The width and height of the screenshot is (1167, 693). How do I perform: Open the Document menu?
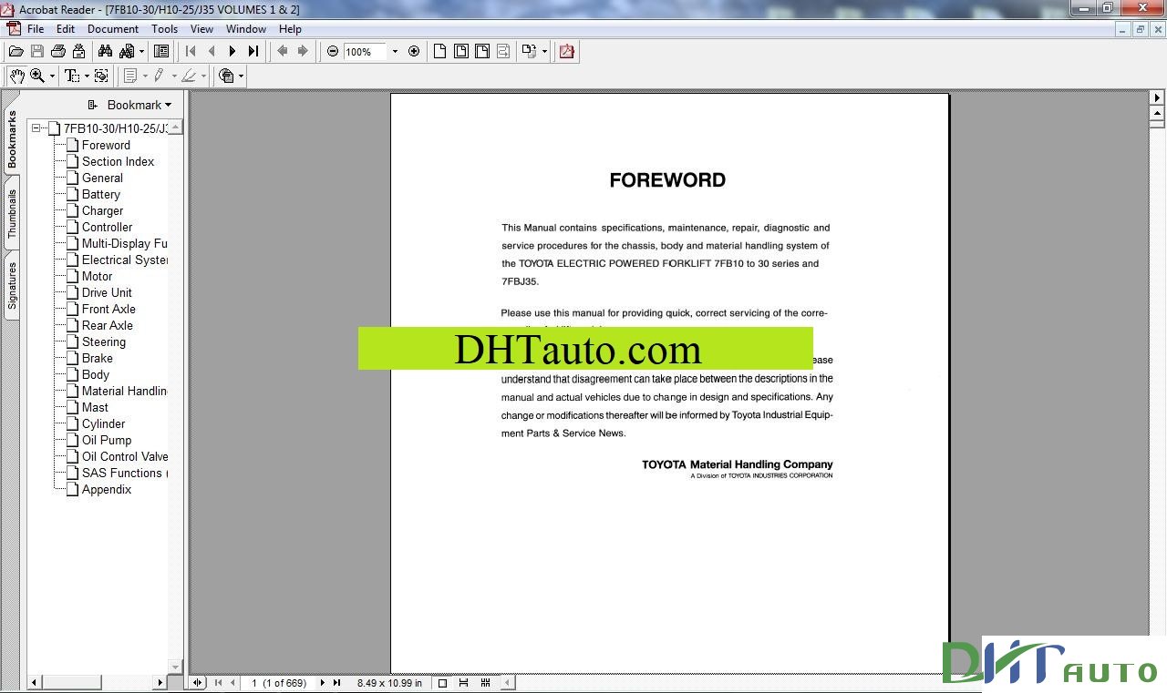113,29
